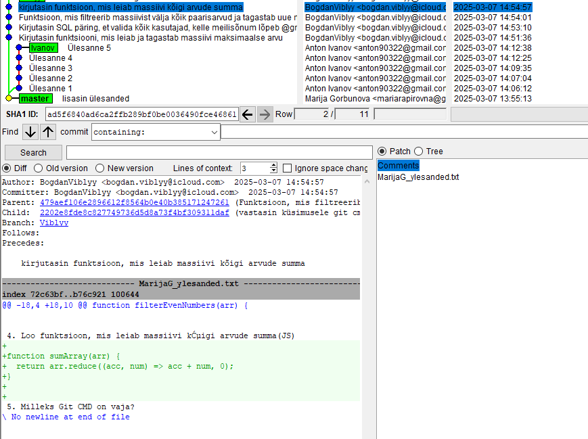
Task: Click the find previous up arrow button
Action: pos(48,132)
